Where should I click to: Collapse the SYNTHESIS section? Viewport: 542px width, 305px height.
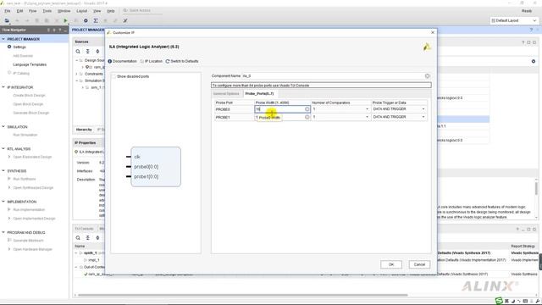[3, 171]
